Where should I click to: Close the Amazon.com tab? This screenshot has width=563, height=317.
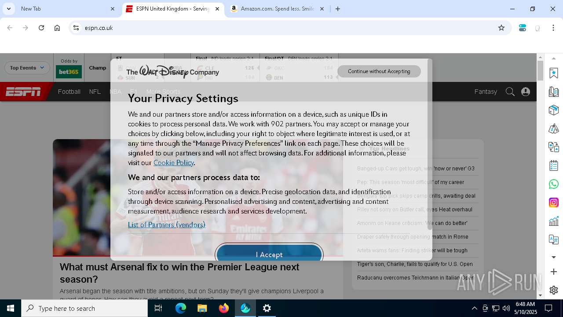coord(322,9)
